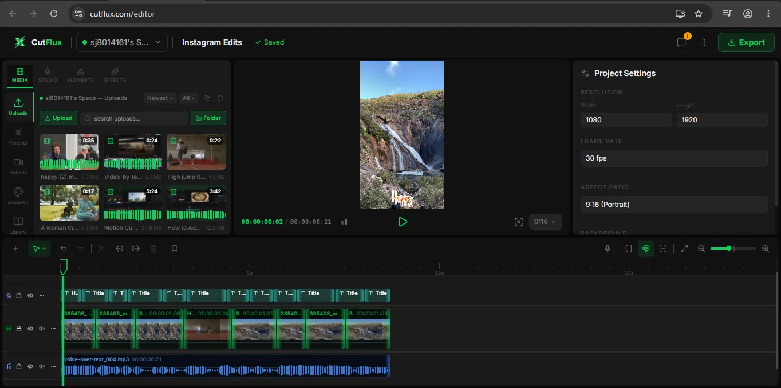Click the trim end right-arrow icon

point(136,249)
